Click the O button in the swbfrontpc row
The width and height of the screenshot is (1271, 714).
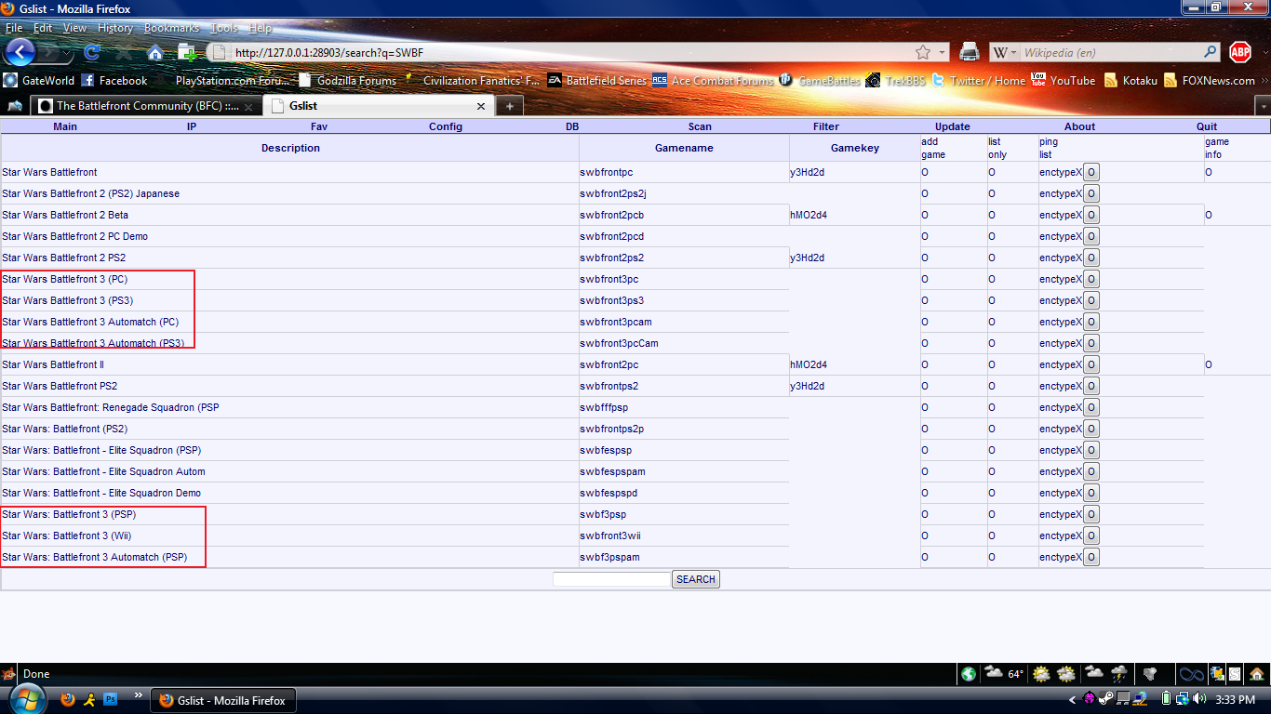pyautogui.click(x=1091, y=172)
